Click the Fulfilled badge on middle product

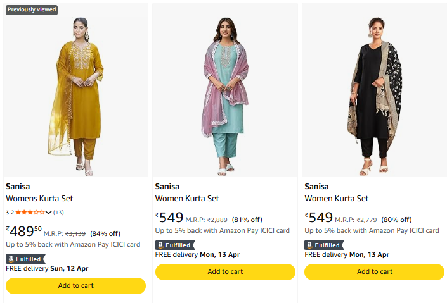[x=174, y=245]
